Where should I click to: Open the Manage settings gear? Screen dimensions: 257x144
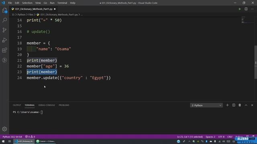(4, 129)
